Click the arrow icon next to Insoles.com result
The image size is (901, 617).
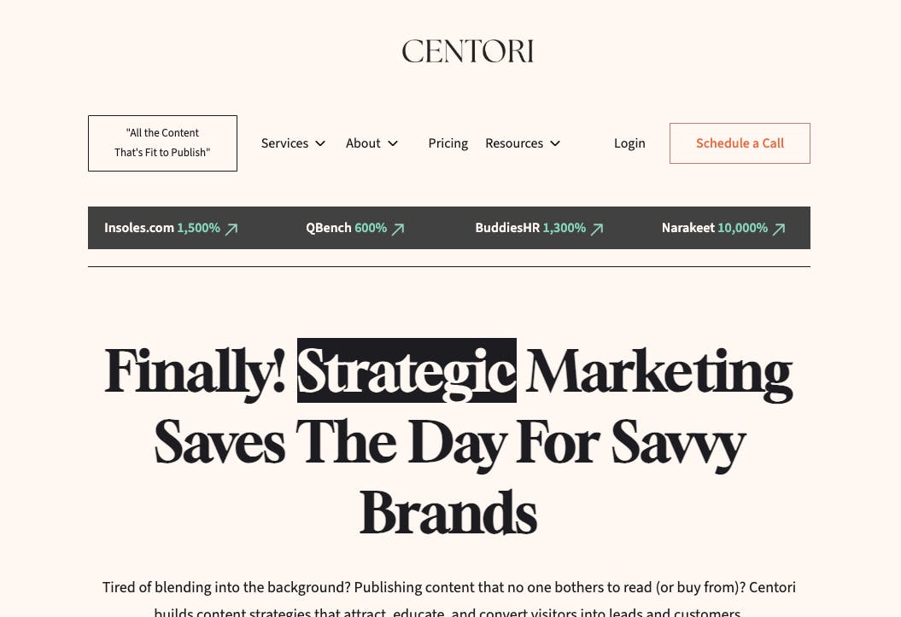[231, 229]
